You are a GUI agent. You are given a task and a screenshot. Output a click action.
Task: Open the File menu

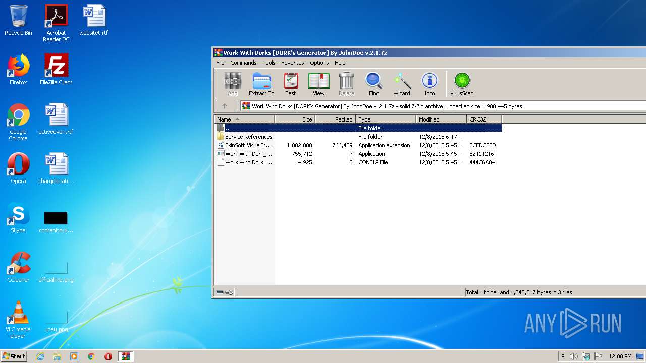pos(220,63)
